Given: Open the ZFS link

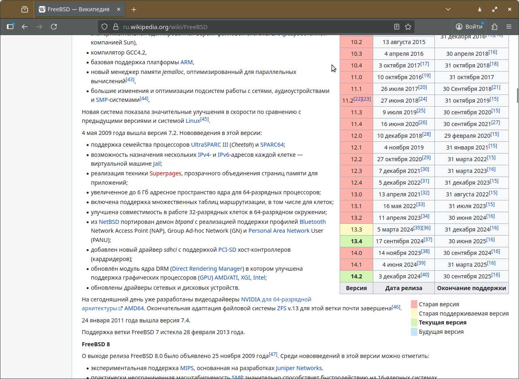Looking at the screenshot, I should 282,308.
